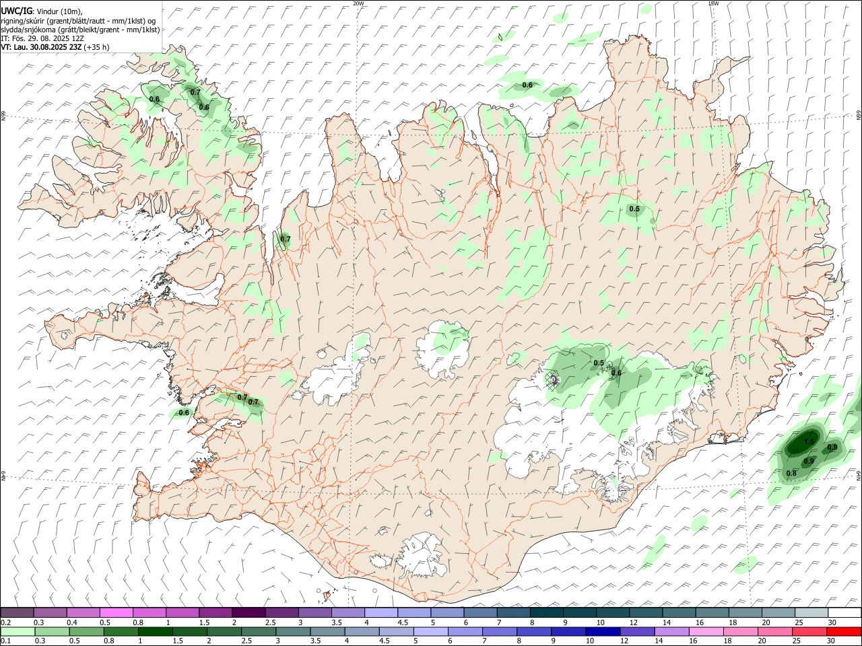Screen dimensions: 862x646
Task: Click the '1.5' value in the dark green offshore cell
Action: [x=809, y=441]
